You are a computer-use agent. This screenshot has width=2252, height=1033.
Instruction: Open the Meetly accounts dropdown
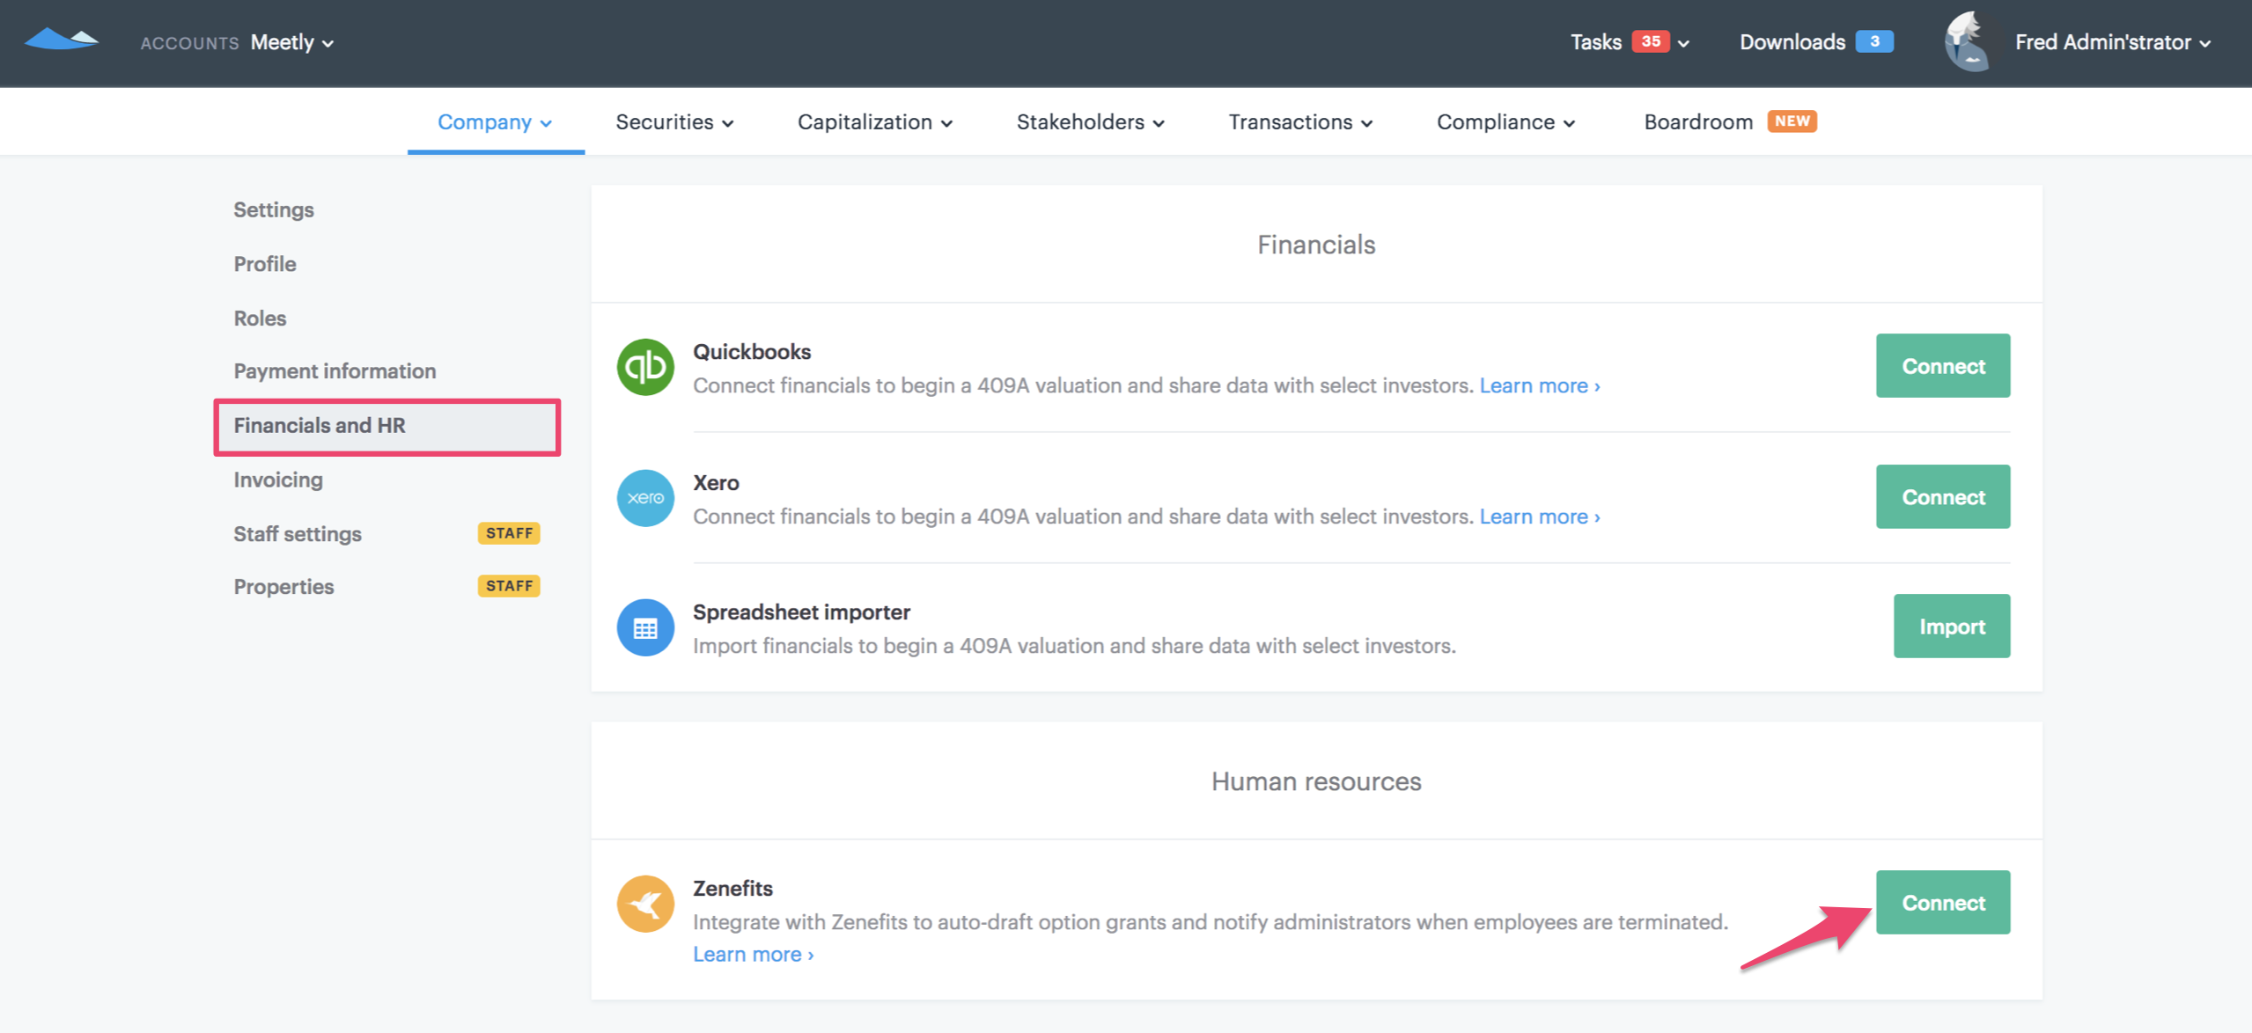(291, 42)
